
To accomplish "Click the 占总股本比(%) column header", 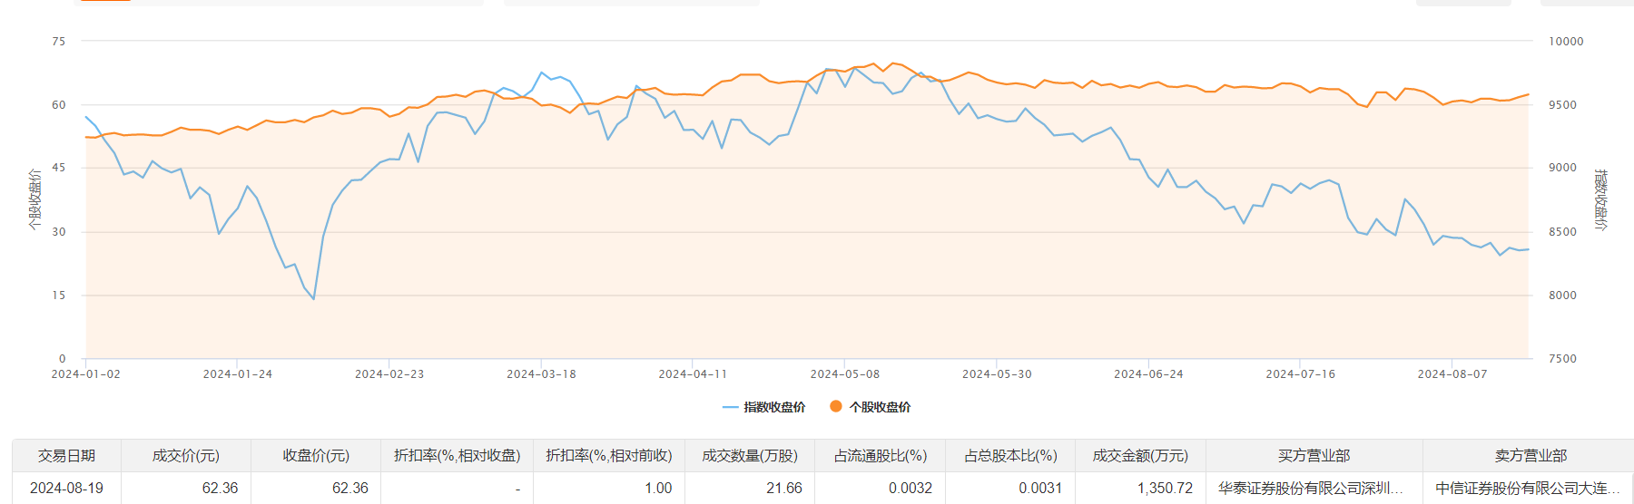I will [1010, 455].
